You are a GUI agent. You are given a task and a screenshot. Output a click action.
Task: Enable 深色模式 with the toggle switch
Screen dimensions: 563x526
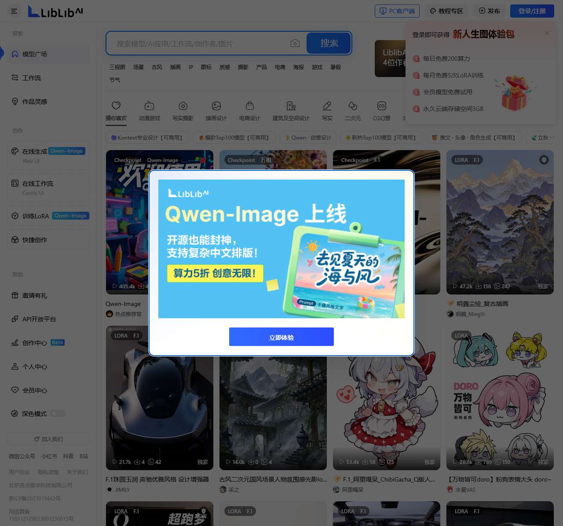pos(58,413)
